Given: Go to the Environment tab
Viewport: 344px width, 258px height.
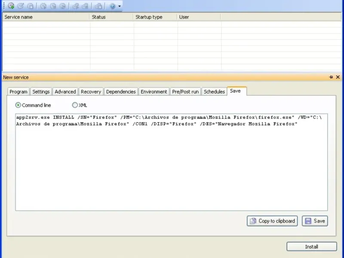Looking at the screenshot, I should 154,92.
